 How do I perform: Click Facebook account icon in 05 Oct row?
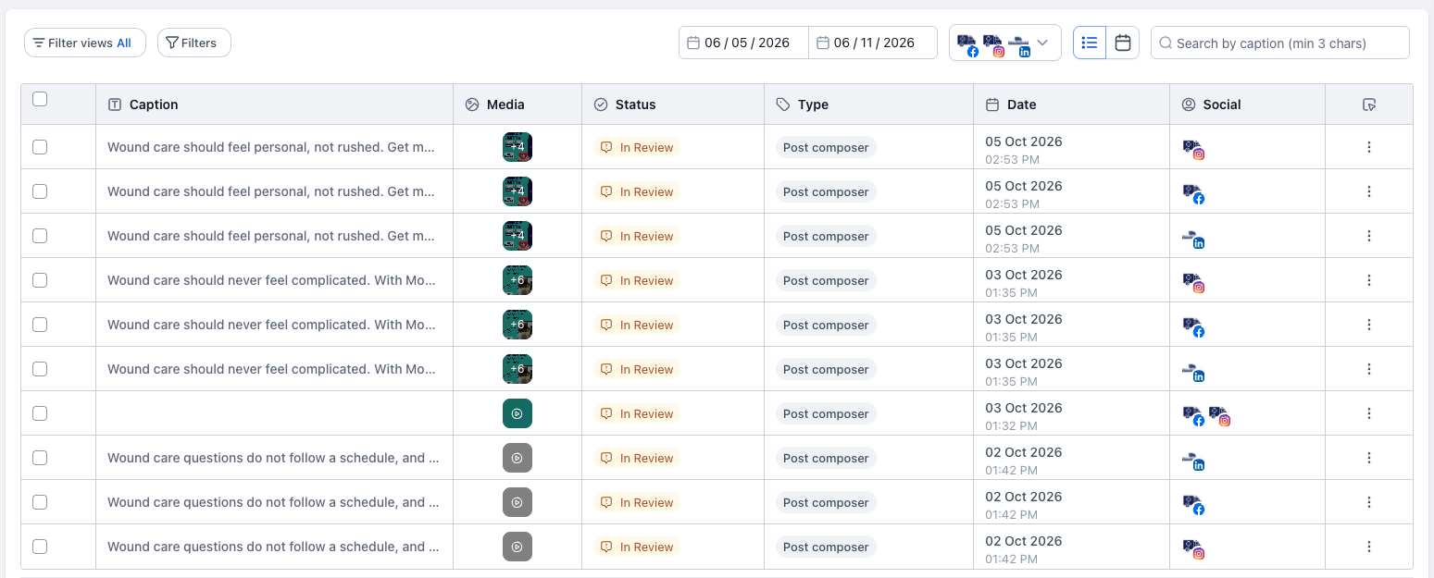tap(1193, 193)
